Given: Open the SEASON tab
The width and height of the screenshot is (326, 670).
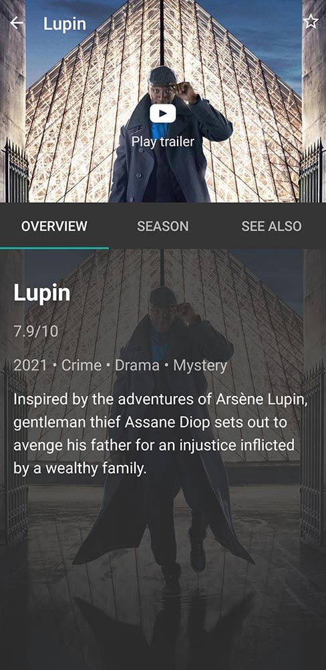Looking at the screenshot, I should [163, 226].
